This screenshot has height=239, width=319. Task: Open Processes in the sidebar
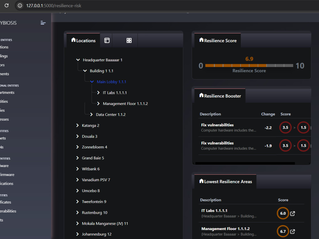click(x=4, y=119)
